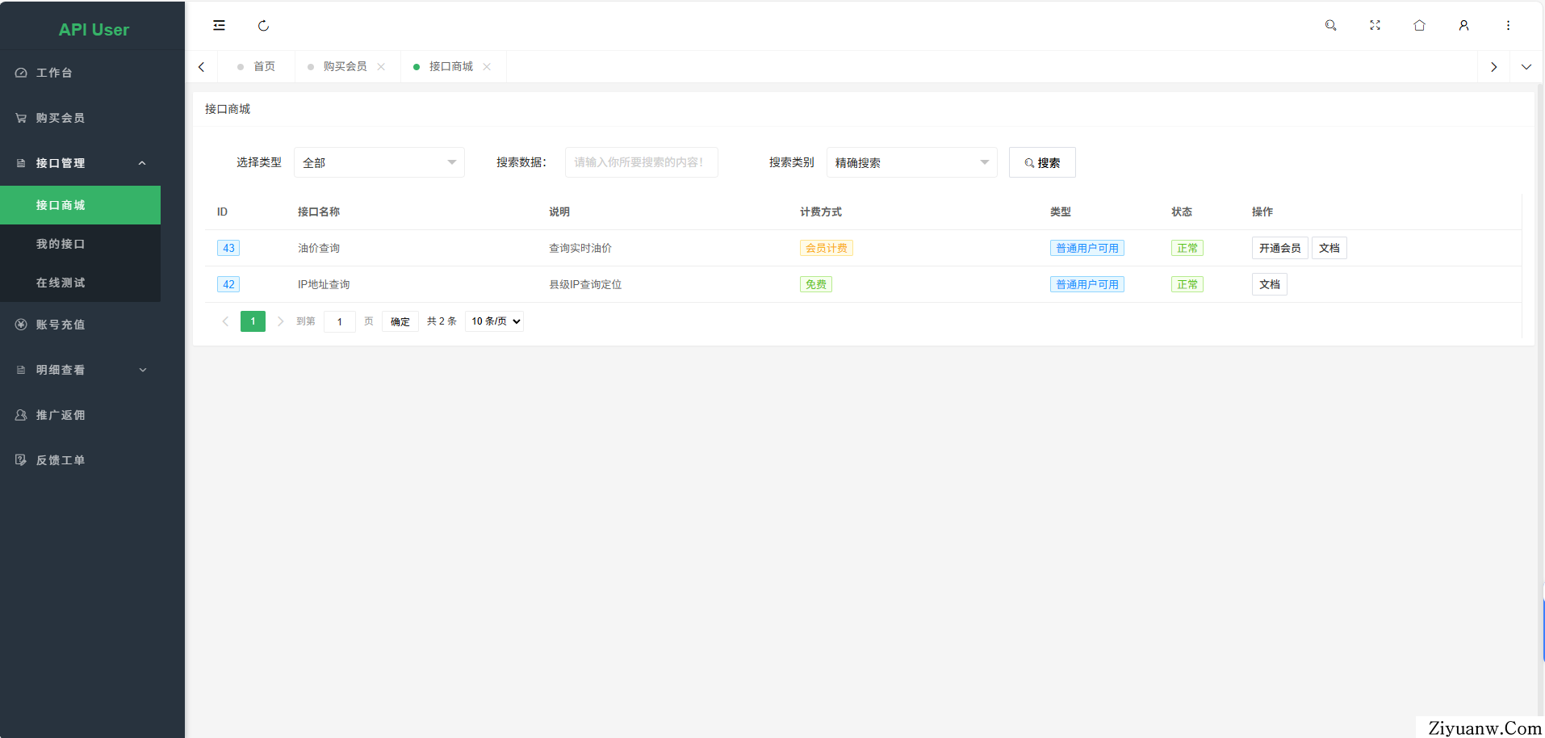This screenshot has width=1545, height=738.
Task: Click the 会员计费 tag
Action: (x=827, y=248)
